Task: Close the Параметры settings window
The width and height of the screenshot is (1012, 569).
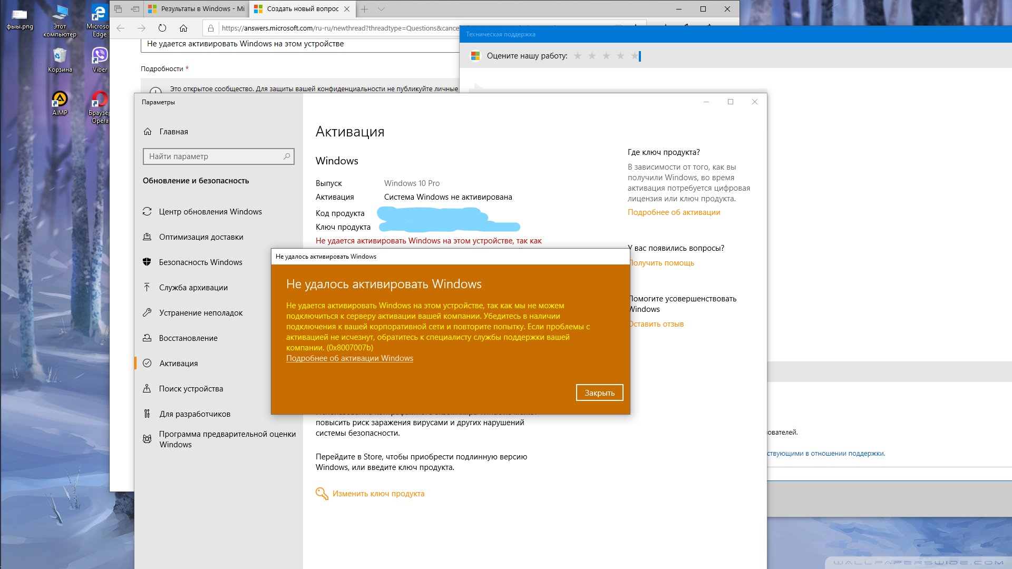Action: [x=755, y=102]
